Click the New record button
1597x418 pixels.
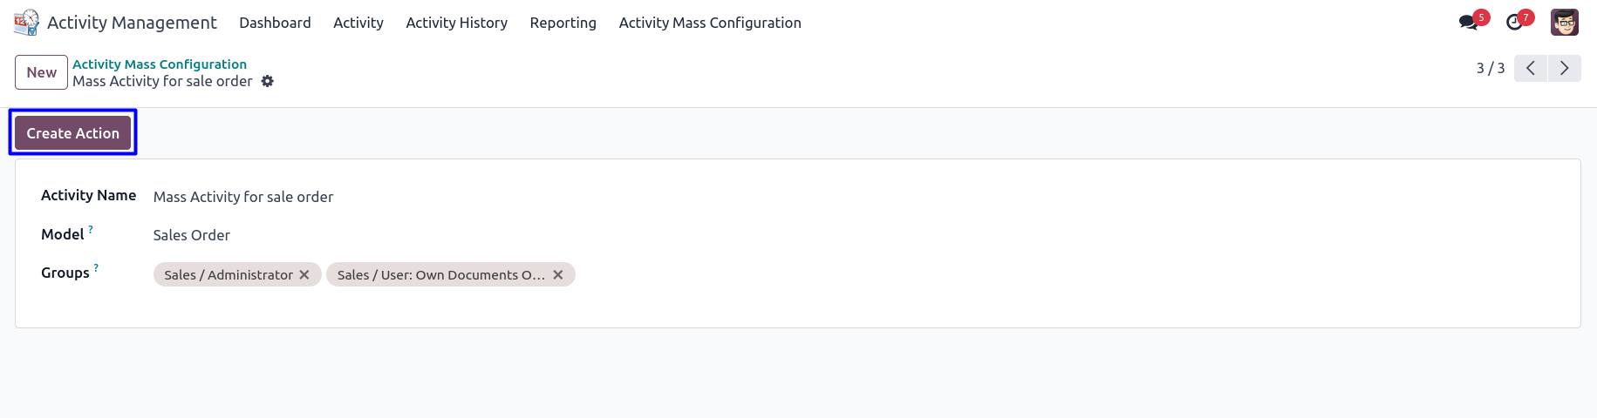[41, 72]
